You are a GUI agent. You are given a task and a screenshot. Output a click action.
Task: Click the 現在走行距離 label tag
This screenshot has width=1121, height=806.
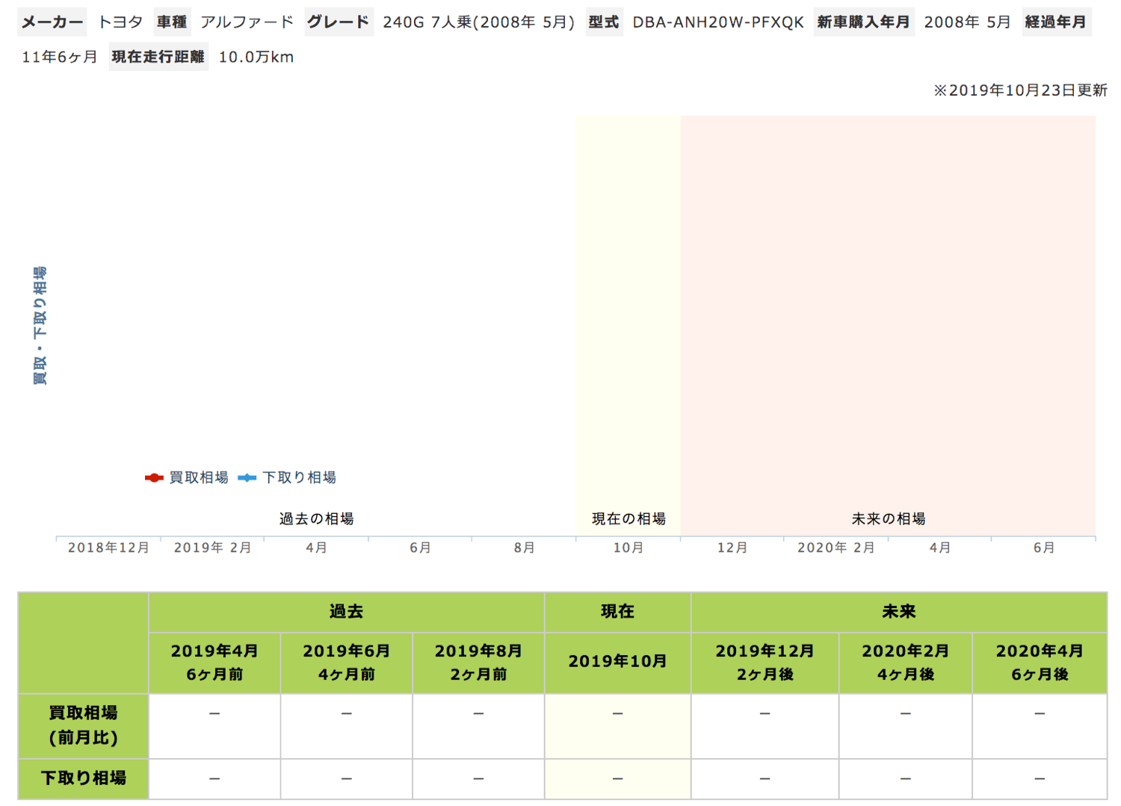tap(158, 58)
